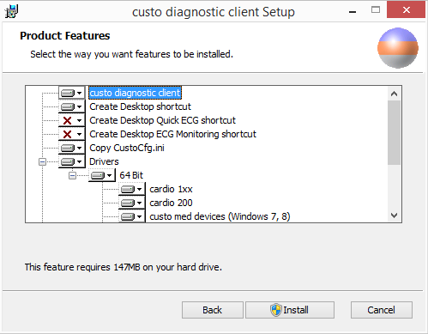Screen dimensions: 428x334
Task: Click scroll up arrow in feature list
Action: click(x=394, y=94)
